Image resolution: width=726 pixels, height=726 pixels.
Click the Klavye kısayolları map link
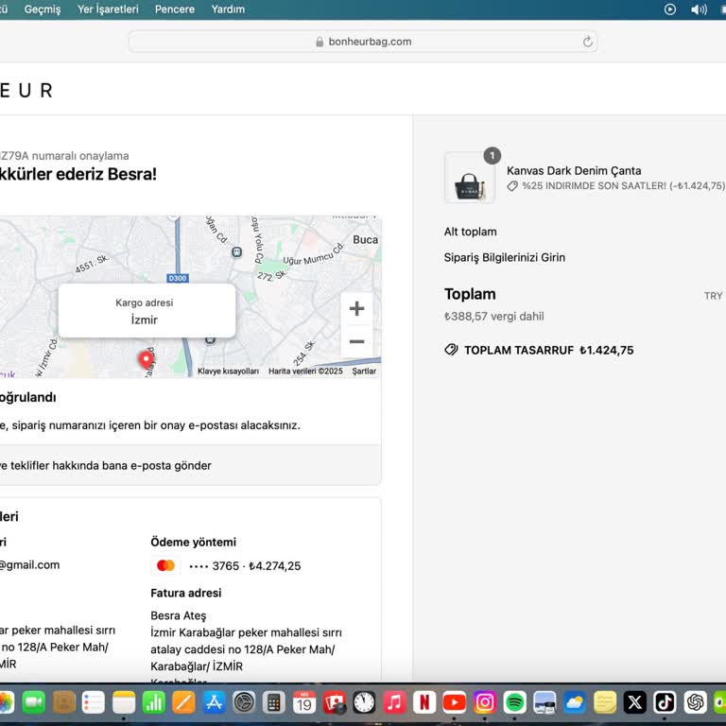coord(228,372)
